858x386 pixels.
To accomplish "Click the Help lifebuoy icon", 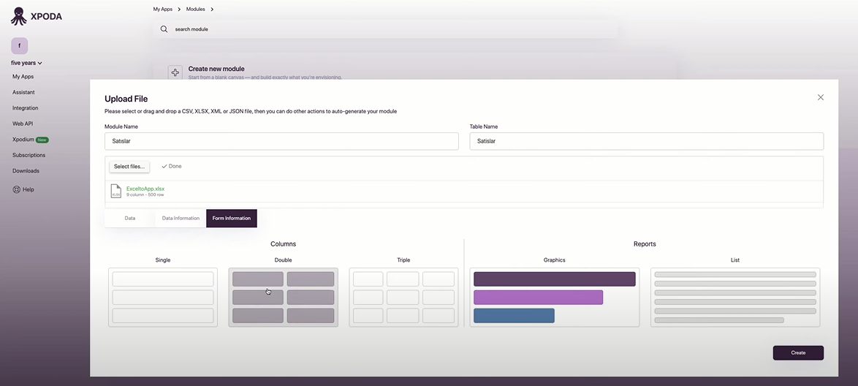I will (x=16, y=189).
